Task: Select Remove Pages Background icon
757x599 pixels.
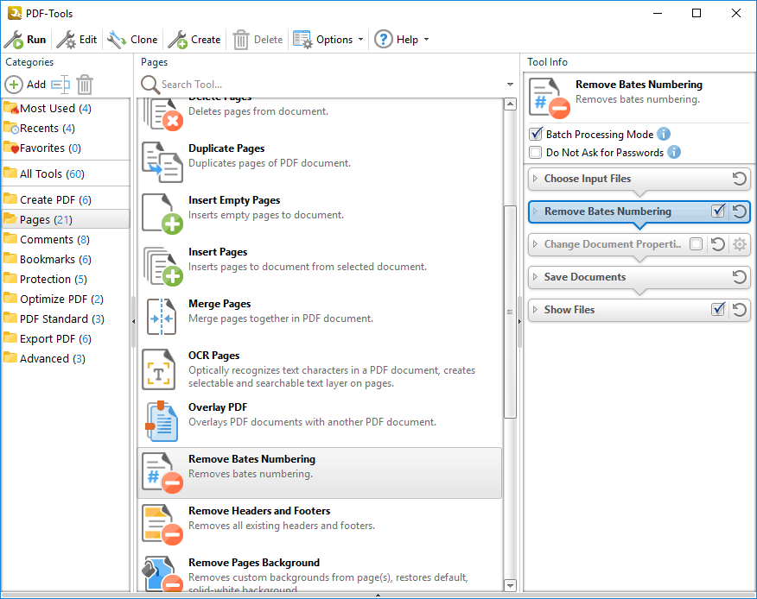Action: click(162, 574)
